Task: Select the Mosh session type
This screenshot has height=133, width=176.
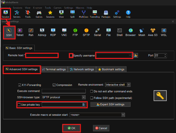Action: tap(142, 32)
